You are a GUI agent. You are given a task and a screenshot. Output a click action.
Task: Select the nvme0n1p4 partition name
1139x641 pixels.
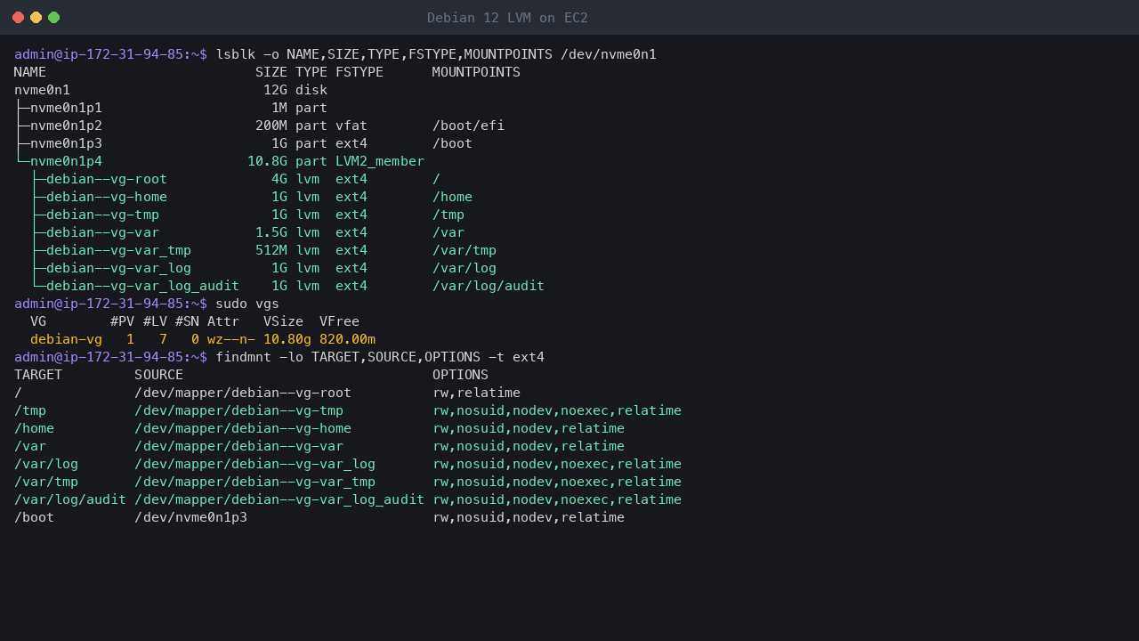click(66, 161)
